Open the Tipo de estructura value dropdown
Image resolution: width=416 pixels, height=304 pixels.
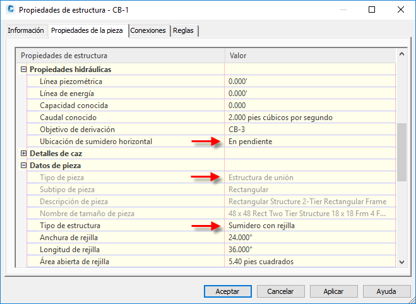310,226
